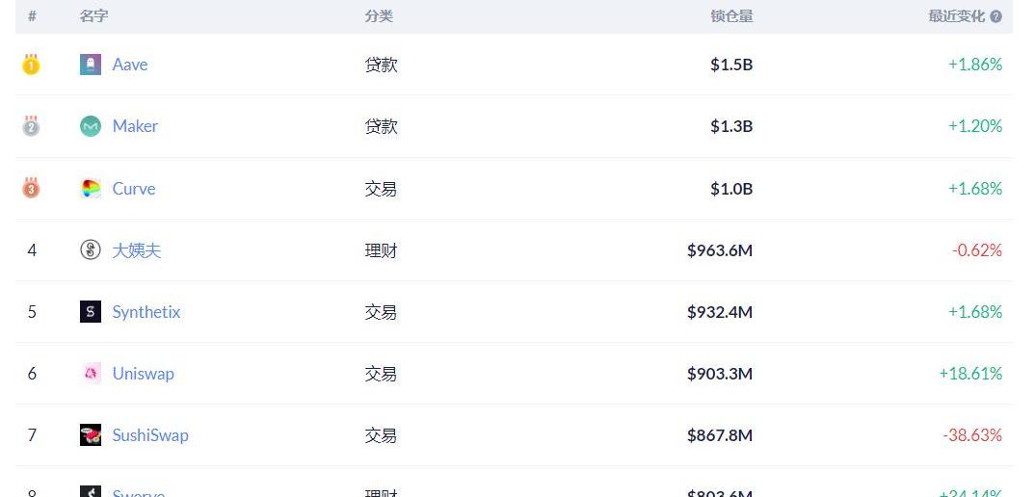Open the Maker project link
The height and width of the screenshot is (497, 1035).
[135, 126]
